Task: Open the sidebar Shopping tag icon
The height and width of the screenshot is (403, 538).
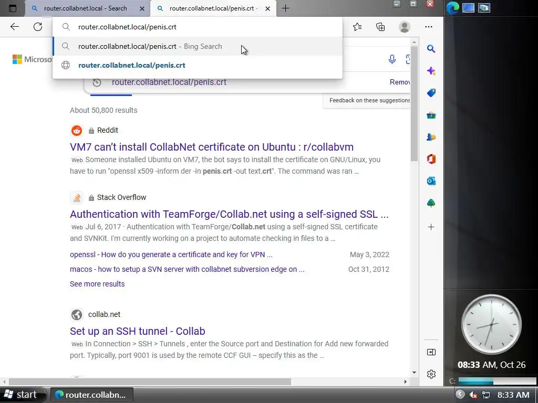Action: point(431,93)
